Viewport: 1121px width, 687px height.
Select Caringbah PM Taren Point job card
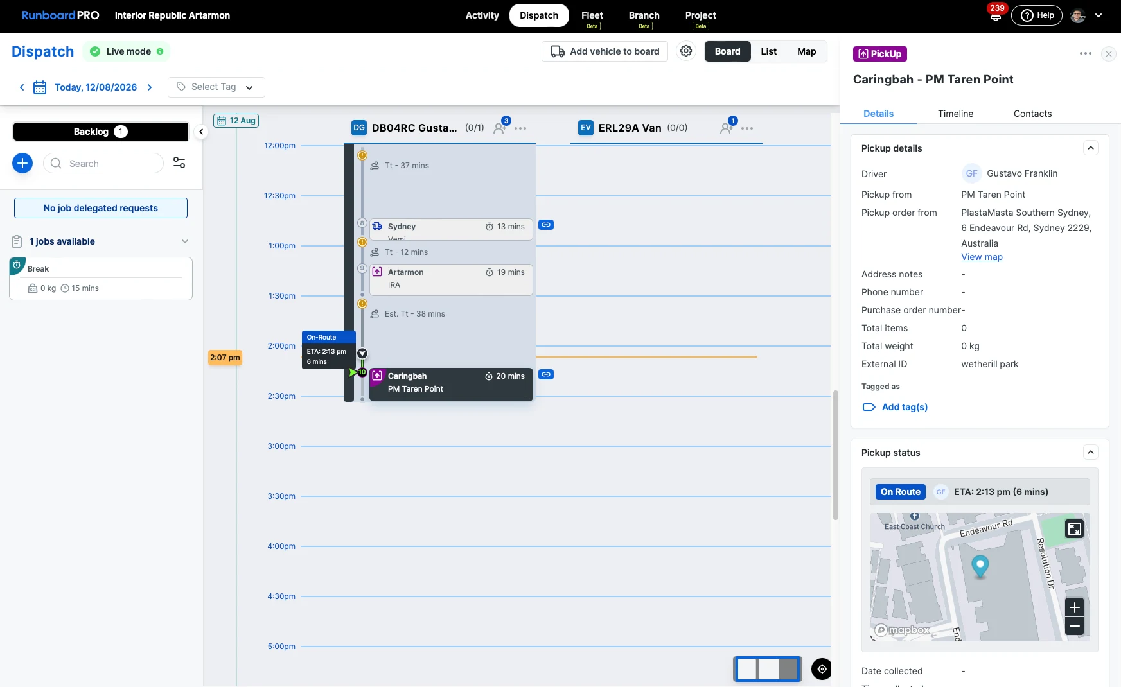click(451, 383)
